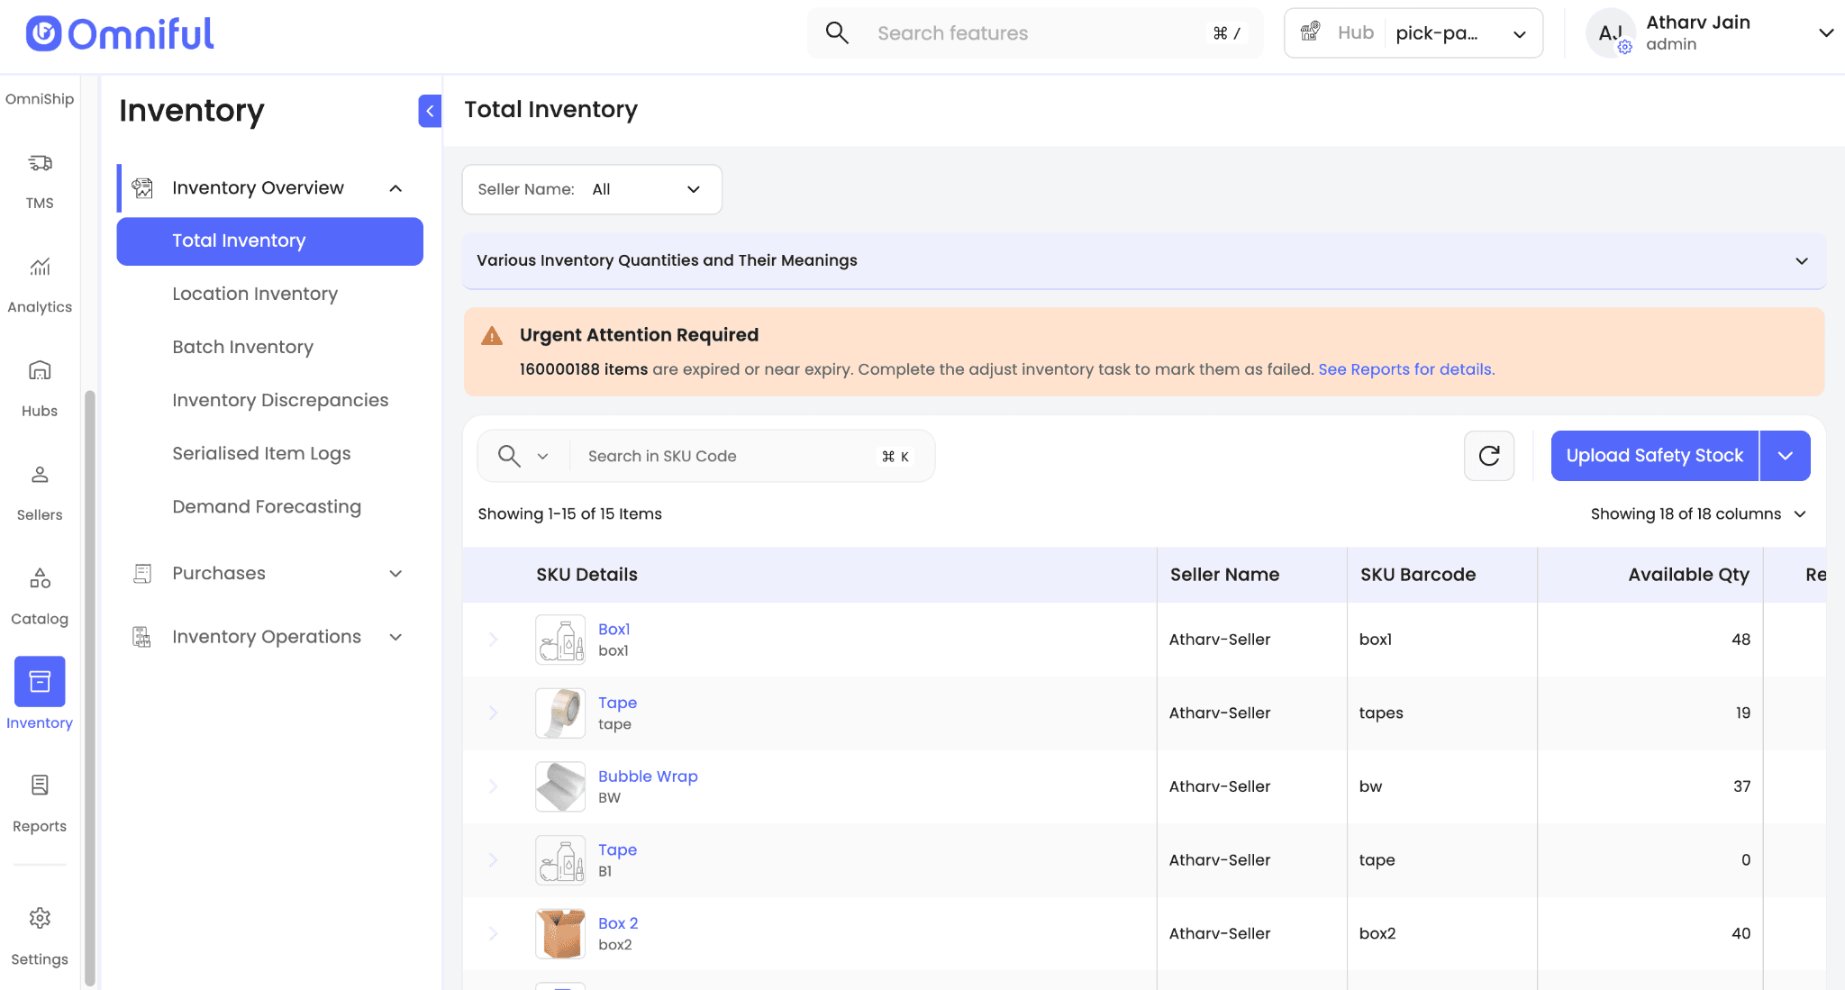Select Location Inventory menu item
Viewport: 1845px width, 990px height.
click(255, 294)
